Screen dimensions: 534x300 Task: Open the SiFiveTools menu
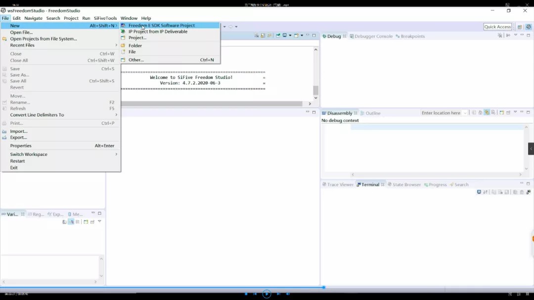[105, 18]
